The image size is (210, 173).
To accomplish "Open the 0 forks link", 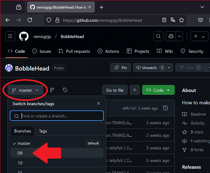I will click(193, 150).
